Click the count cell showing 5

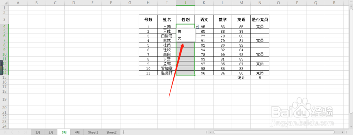(x=260, y=78)
